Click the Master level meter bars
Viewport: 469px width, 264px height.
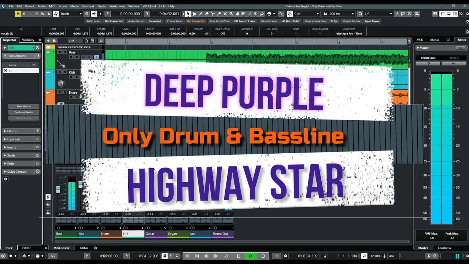(x=442, y=147)
